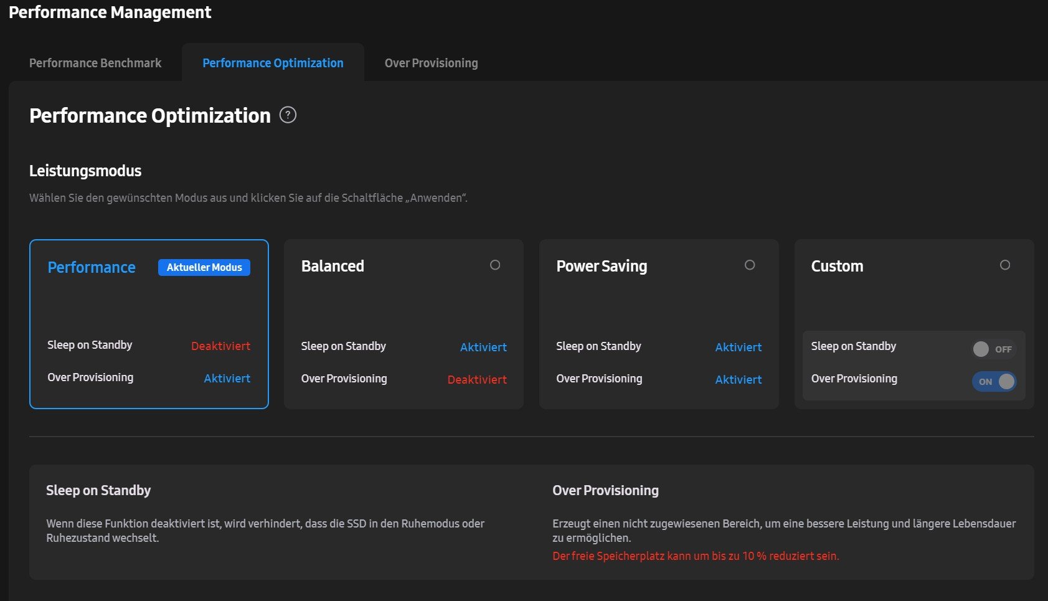Click the Performance Optimization section heading

click(150, 115)
